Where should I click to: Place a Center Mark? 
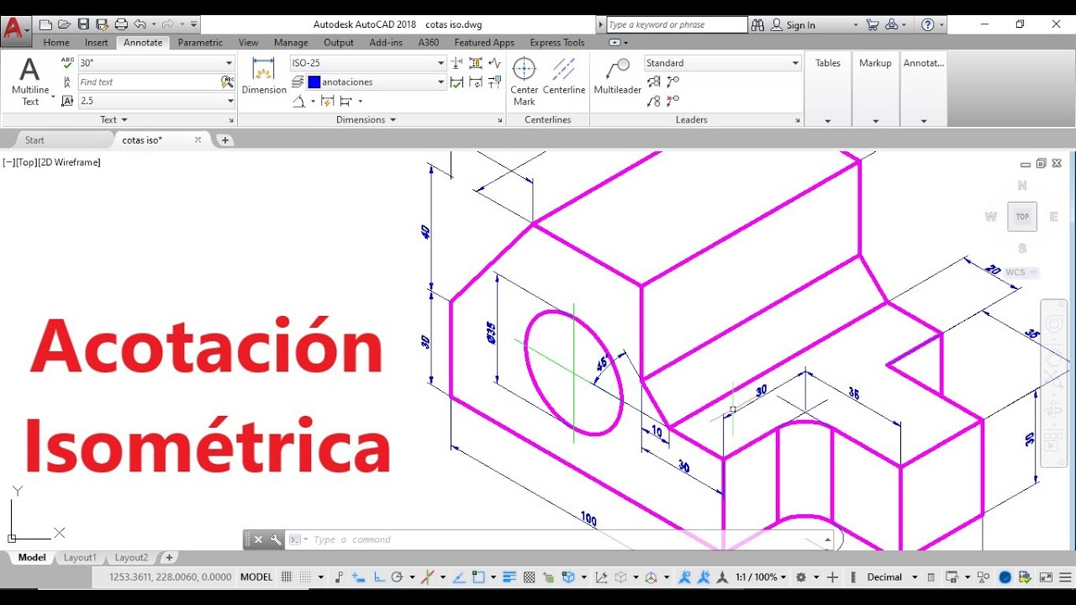[x=525, y=82]
